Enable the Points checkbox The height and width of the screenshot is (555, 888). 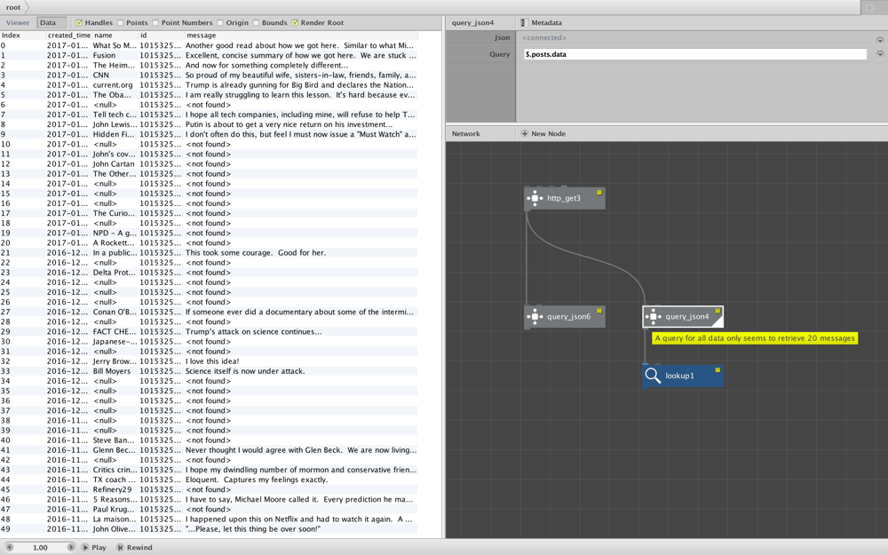click(x=120, y=23)
